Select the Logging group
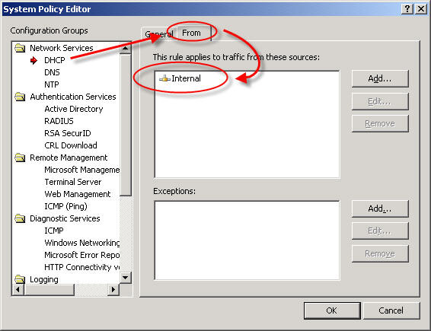This screenshot has width=431, height=331. [44, 279]
